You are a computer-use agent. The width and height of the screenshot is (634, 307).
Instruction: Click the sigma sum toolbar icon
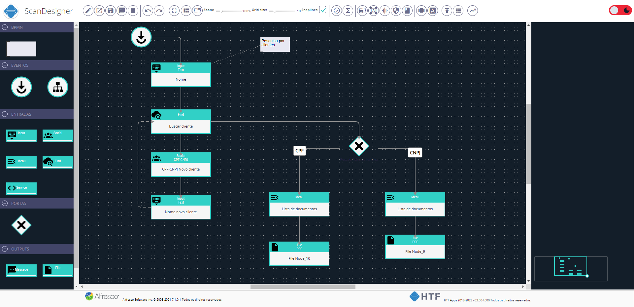point(348,11)
